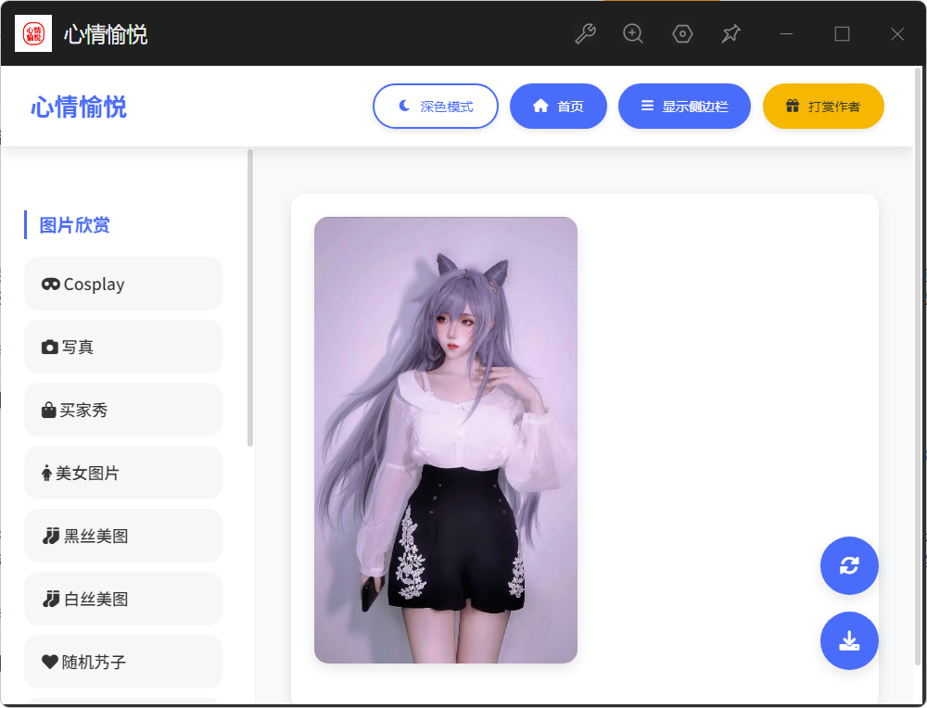Open 打赏作者 donate button

point(823,107)
